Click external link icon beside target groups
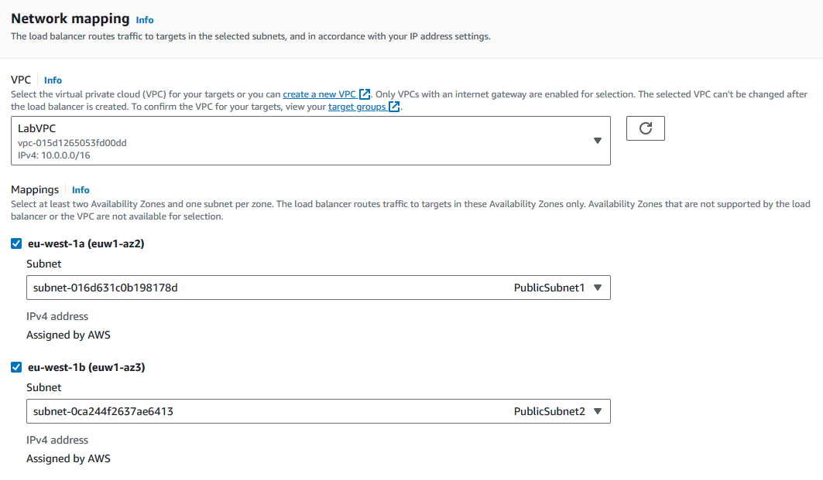Viewport: 823px width, 480px height. [x=394, y=107]
